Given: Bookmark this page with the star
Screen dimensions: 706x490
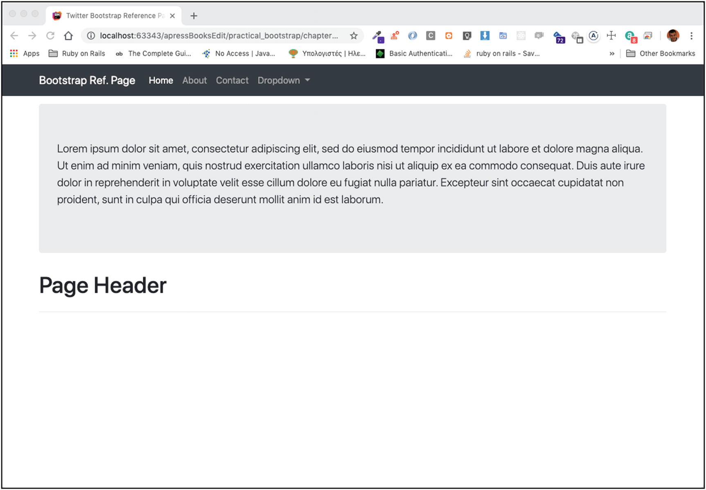Looking at the screenshot, I should pyautogui.click(x=354, y=36).
